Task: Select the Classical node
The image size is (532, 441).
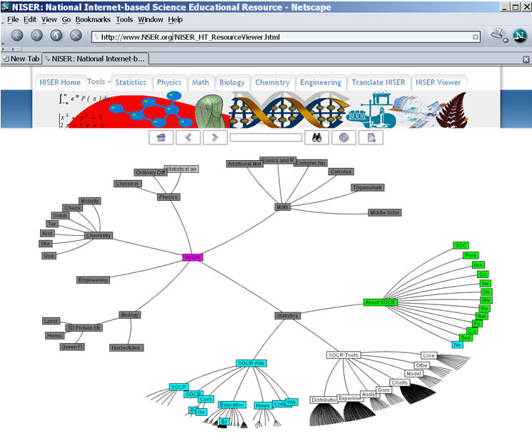Action: click(x=127, y=184)
